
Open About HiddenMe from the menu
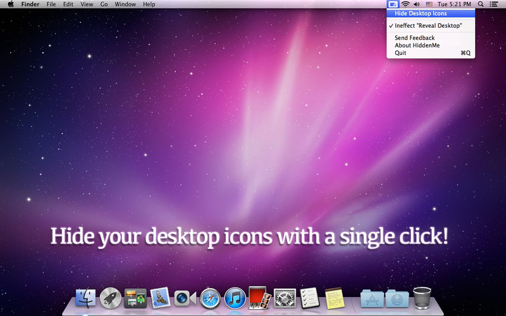pyautogui.click(x=431, y=46)
